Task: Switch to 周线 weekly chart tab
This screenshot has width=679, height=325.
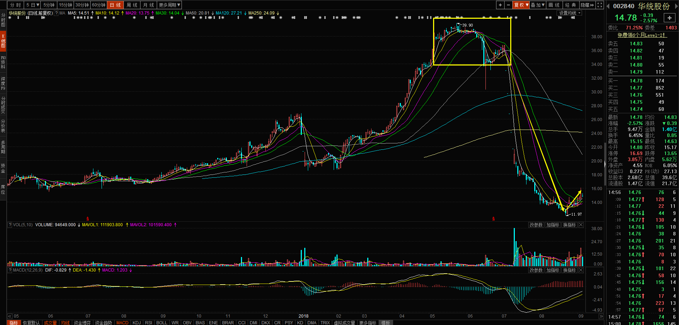Action: [132, 5]
